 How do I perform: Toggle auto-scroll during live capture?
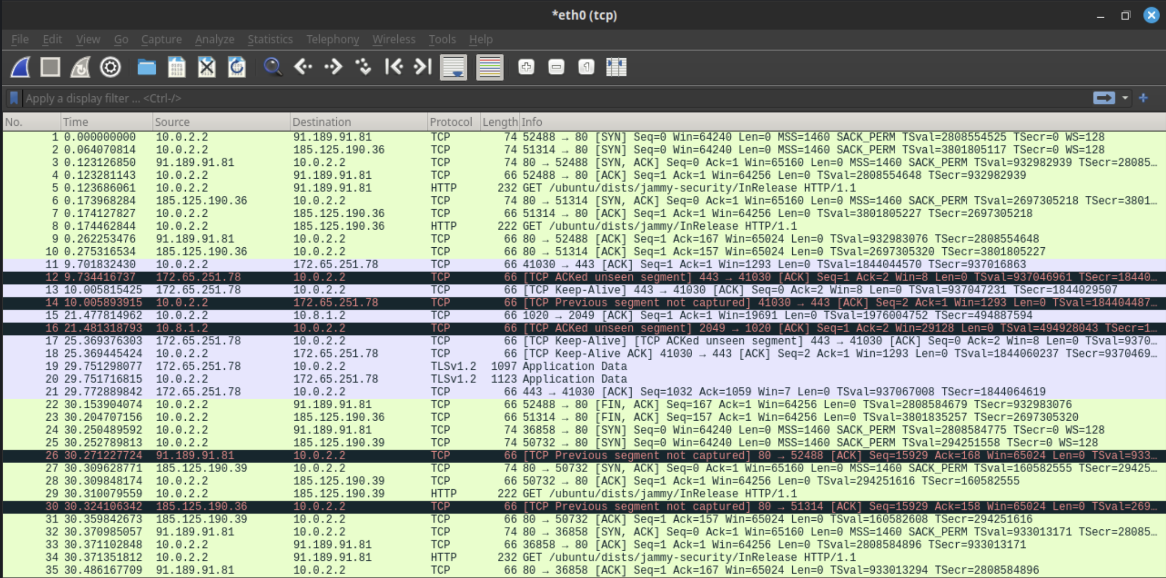453,67
